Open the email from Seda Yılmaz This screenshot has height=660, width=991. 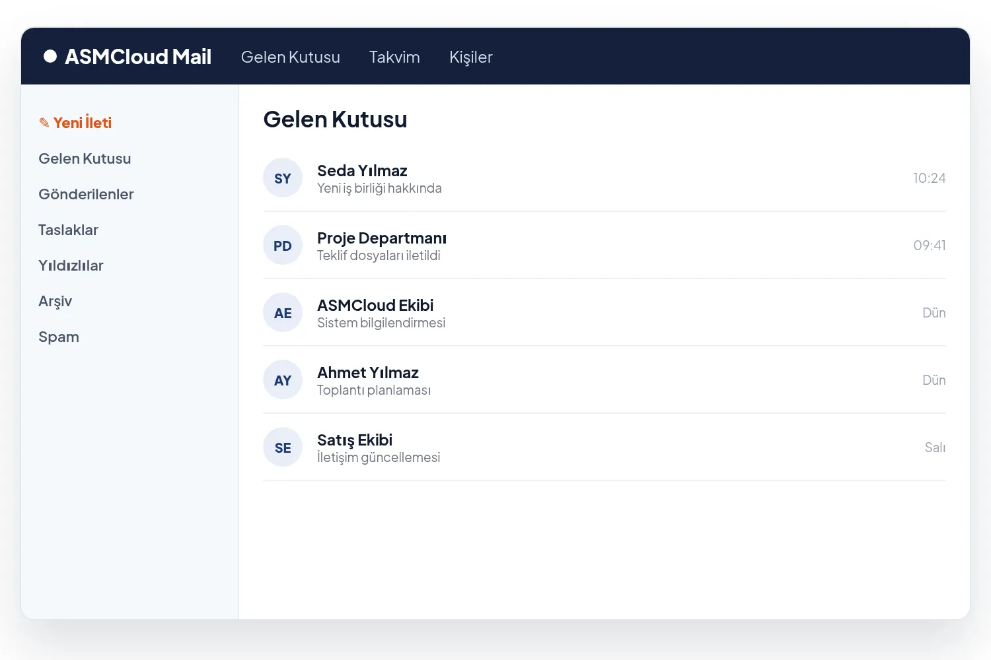(x=605, y=178)
